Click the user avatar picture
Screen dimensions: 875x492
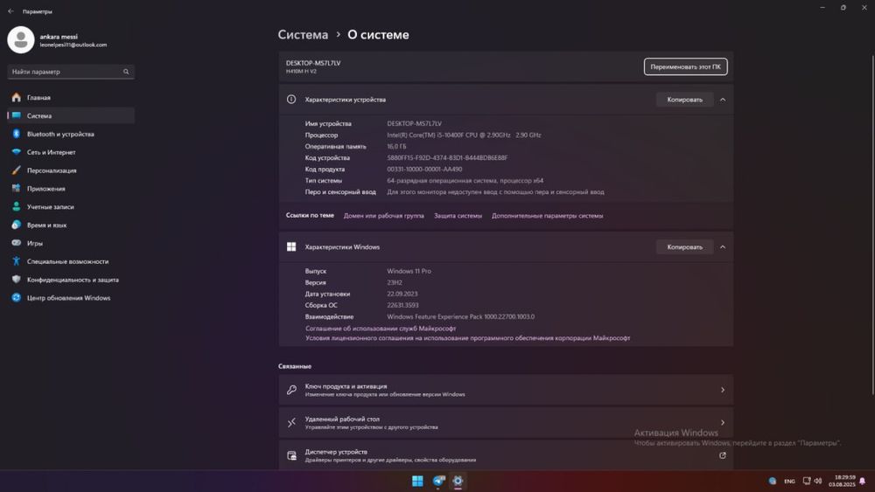[x=21, y=40]
